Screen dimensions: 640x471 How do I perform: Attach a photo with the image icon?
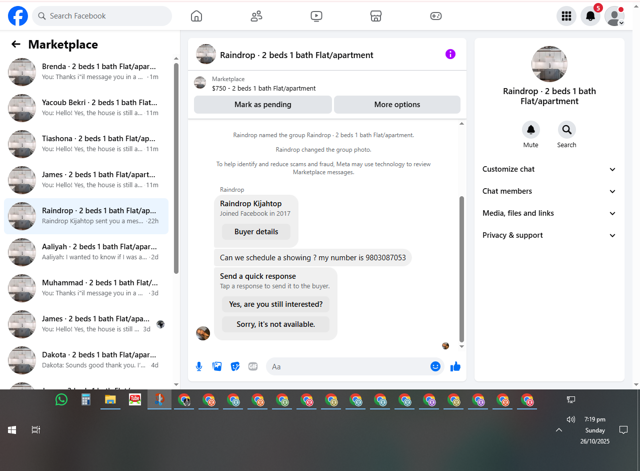[x=217, y=366]
